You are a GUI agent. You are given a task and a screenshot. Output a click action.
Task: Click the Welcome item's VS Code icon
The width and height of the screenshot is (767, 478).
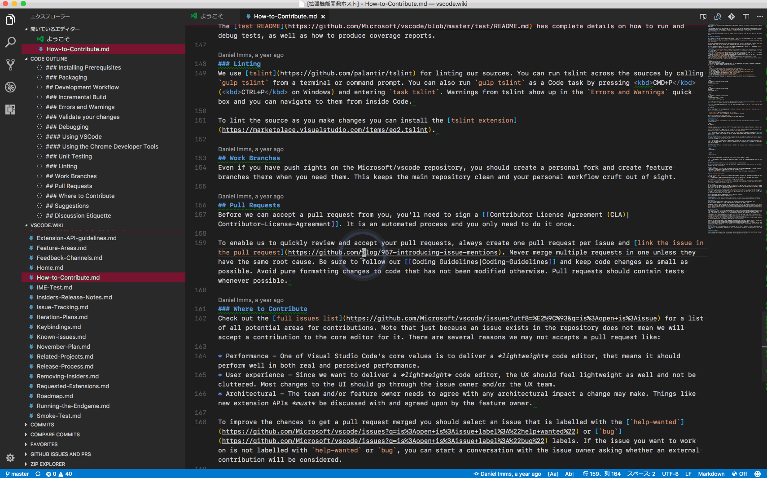(x=40, y=39)
